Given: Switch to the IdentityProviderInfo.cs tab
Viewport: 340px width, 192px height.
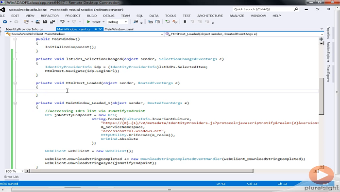Looking at the screenshot, I should [24, 29].
